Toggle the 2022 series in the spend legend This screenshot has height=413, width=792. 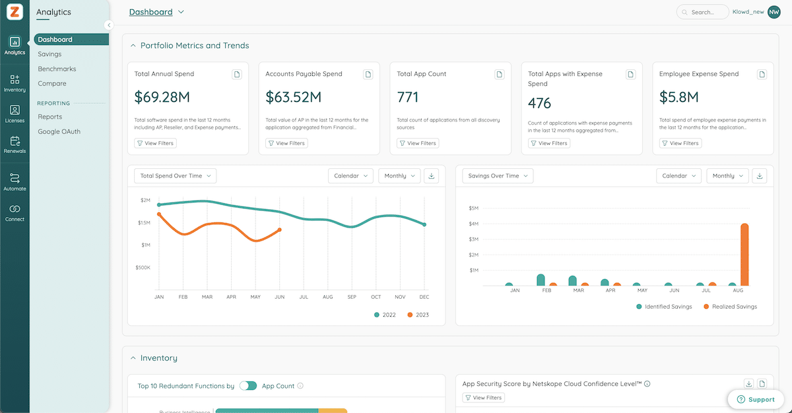tap(385, 315)
